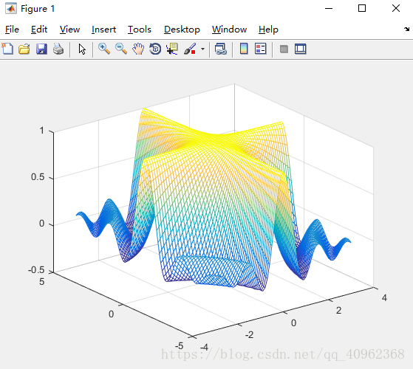413x369 pixels.
Task: Open the Insert menu
Action: coord(103,30)
